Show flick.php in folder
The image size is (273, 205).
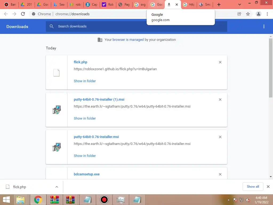coord(85,81)
